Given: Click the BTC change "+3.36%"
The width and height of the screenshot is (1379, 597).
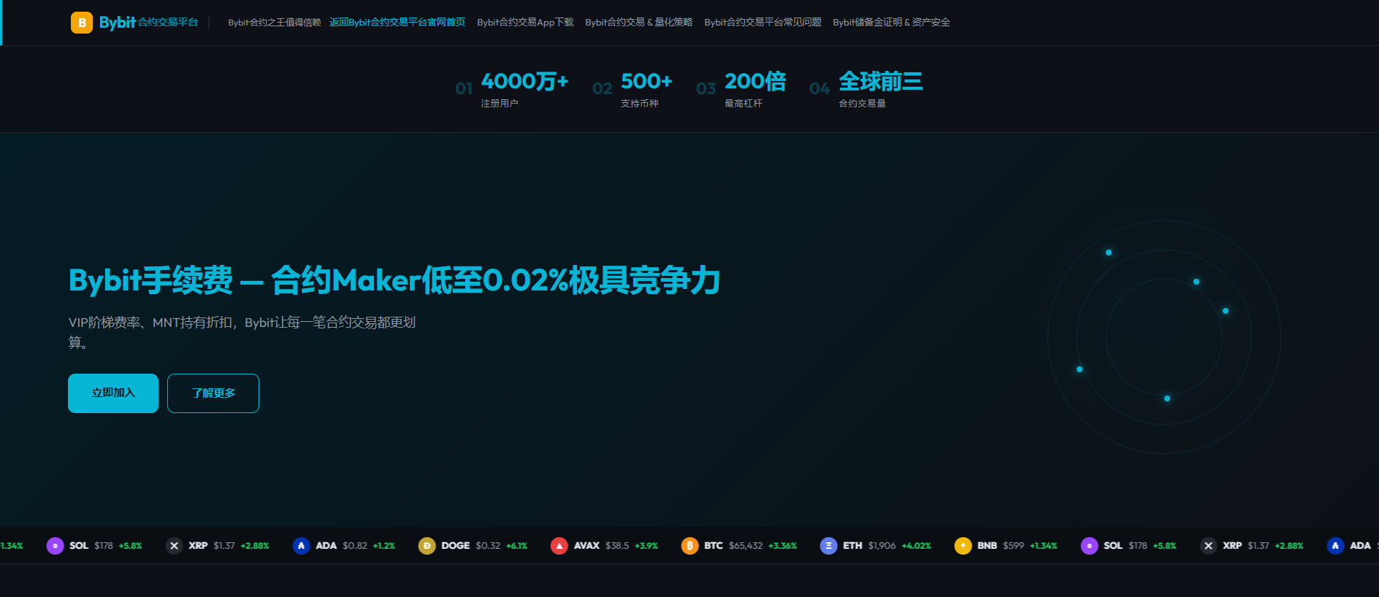Looking at the screenshot, I should (782, 546).
